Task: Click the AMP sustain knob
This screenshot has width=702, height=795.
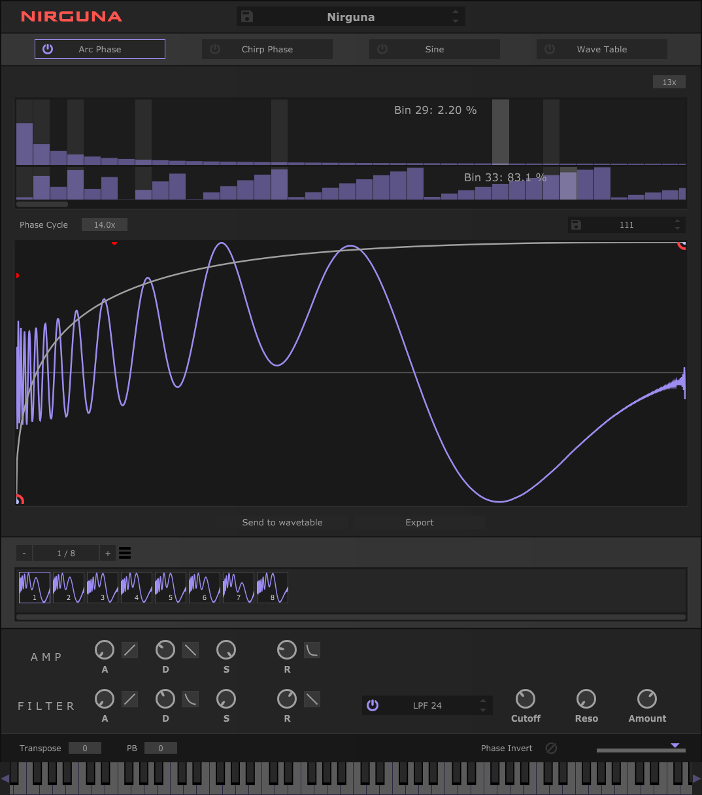Action: point(226,650)
